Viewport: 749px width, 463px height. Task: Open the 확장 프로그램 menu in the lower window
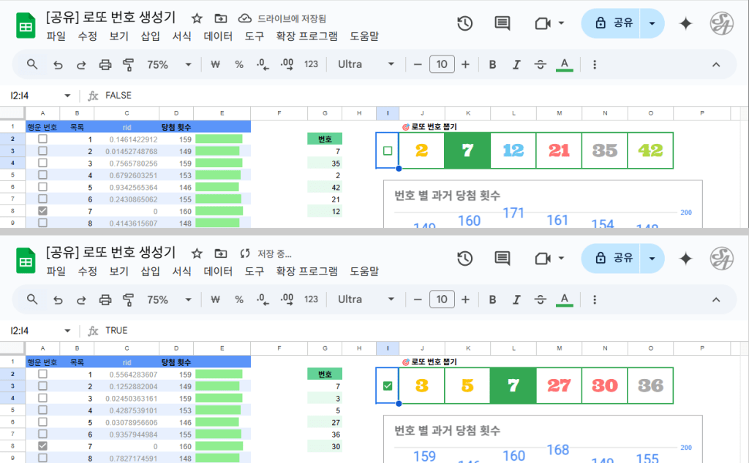[306, 271]
